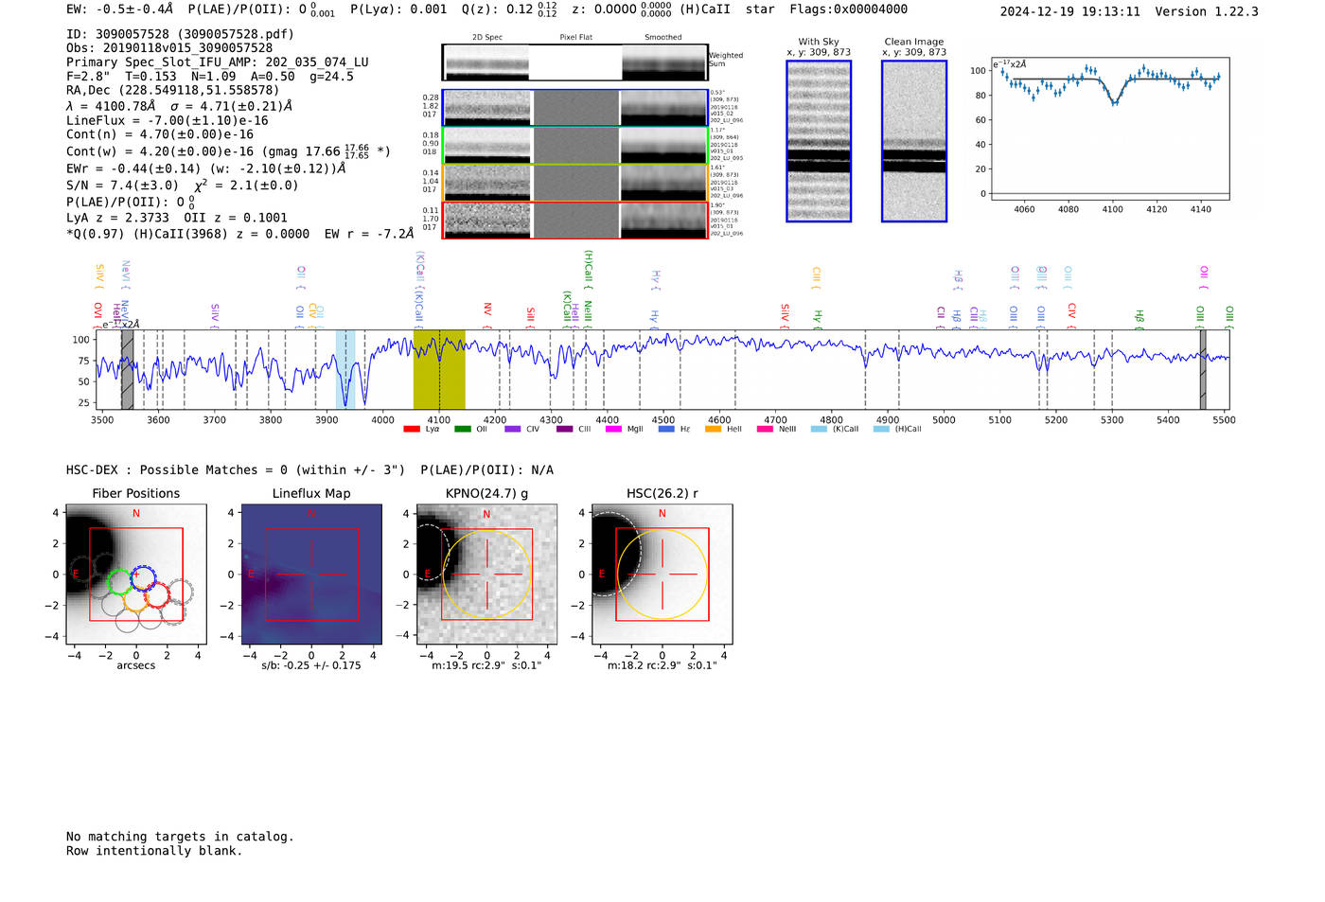Select the CIV legend color swatch
Image resolution: width=1325 pixels, height=902 pixels.
[512, 429]
